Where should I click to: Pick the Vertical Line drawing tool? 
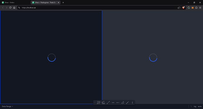tap(132, 103)
